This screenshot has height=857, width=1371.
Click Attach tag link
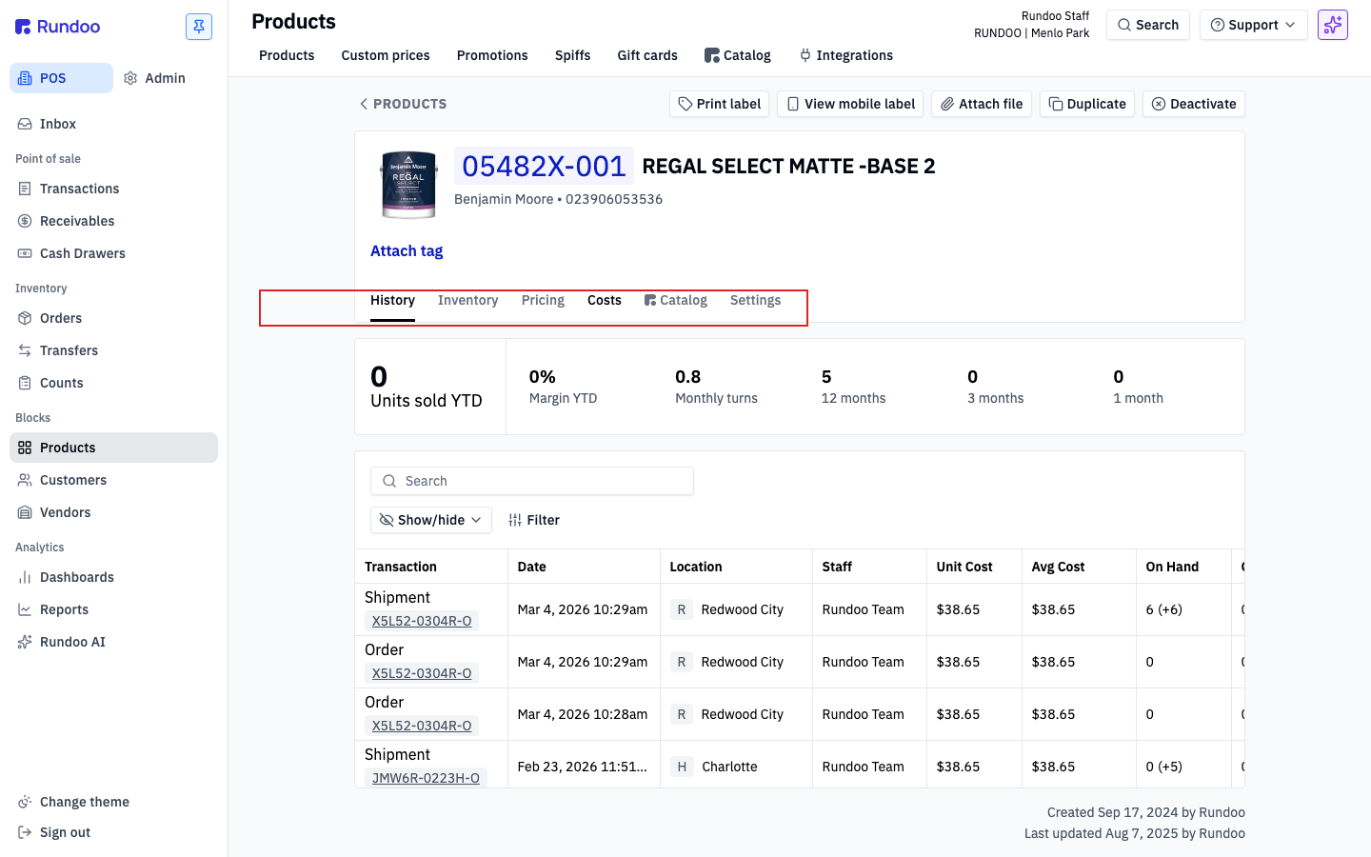(x=407, y=251)
